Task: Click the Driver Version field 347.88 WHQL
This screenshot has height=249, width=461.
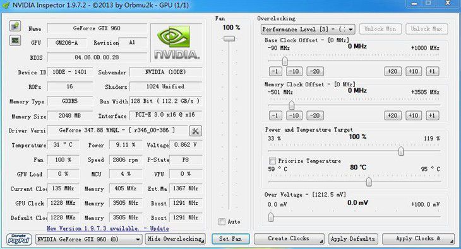Action: (117, 130)
